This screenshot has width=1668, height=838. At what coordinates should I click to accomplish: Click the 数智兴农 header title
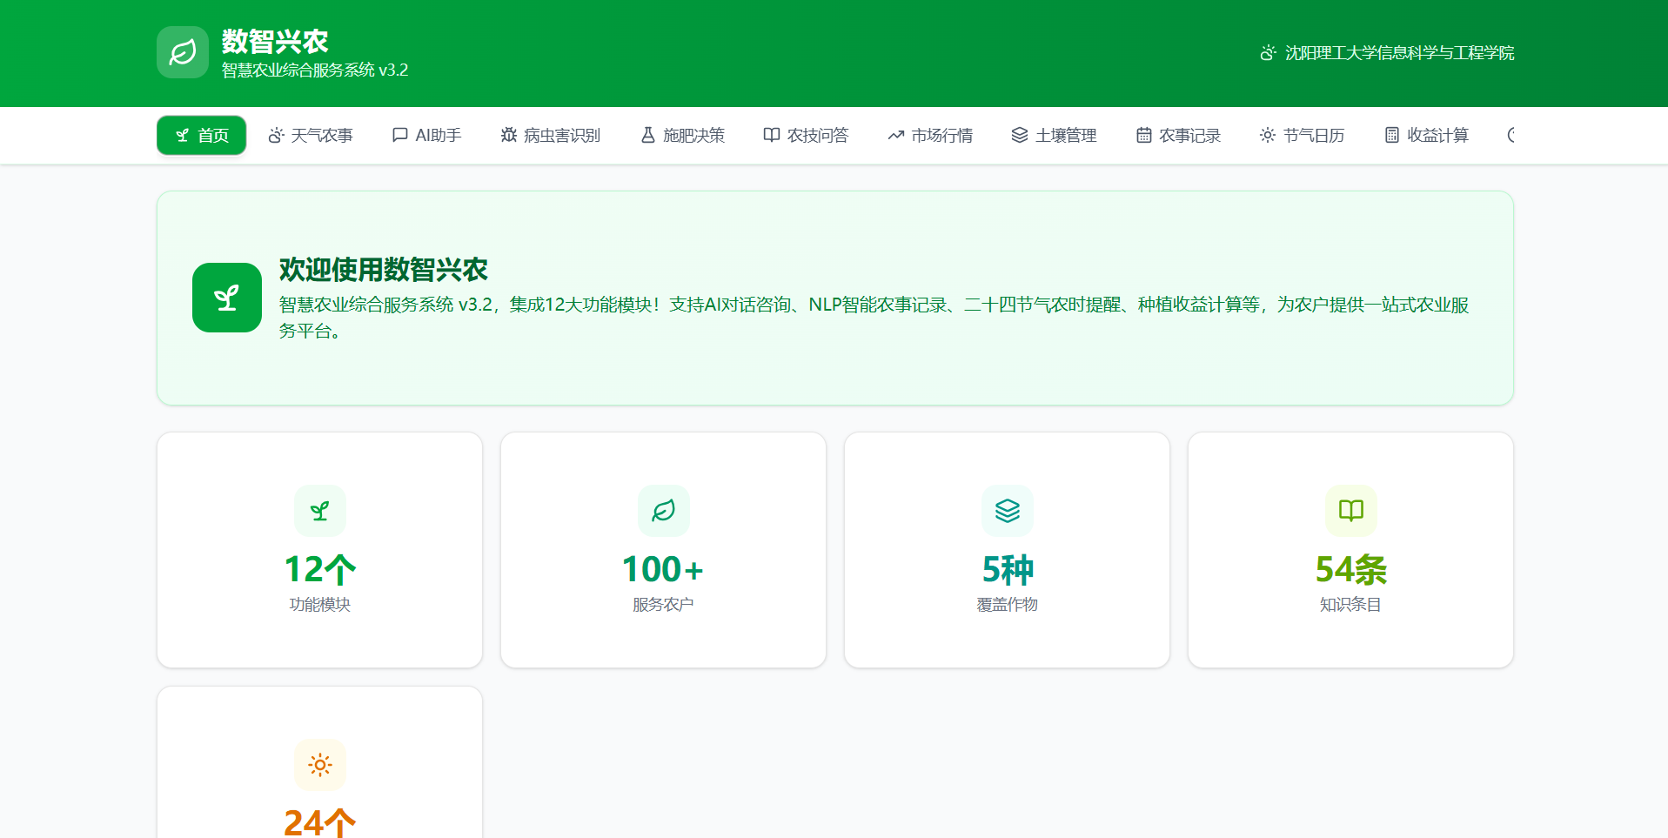pos(275,41)
